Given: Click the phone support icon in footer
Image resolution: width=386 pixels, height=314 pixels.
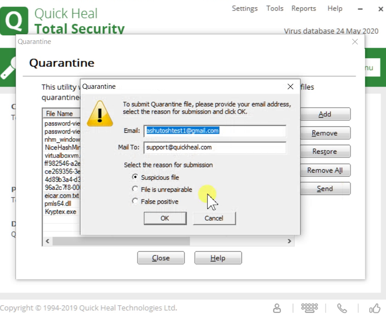Looking at the screenshot, I should tap(342, 308).
